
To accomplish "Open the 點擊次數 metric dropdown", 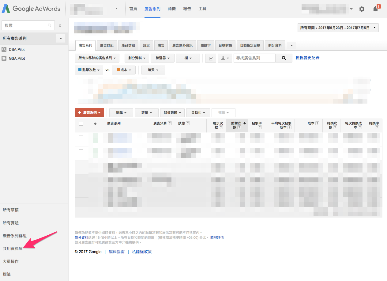I will click(x=89, y=70).
